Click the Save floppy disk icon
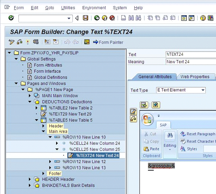The height and width of the screenshot is (194, 216). 85,18
